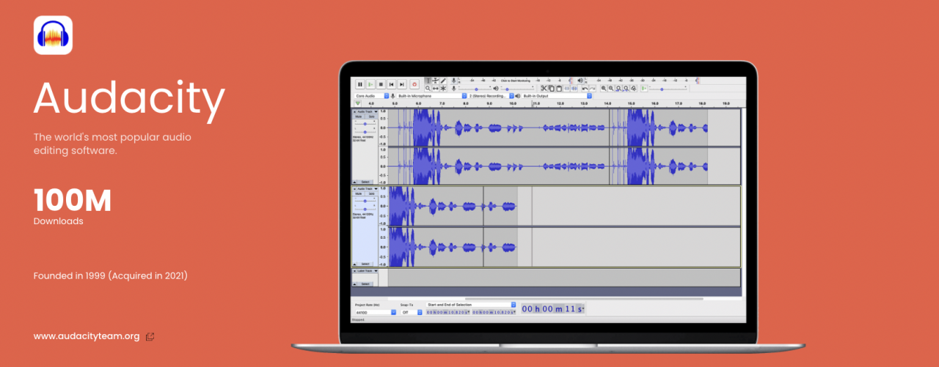The image size is (939, 367).
Task: Click the Zoom In magnifier button
Action: coord(604,89)
